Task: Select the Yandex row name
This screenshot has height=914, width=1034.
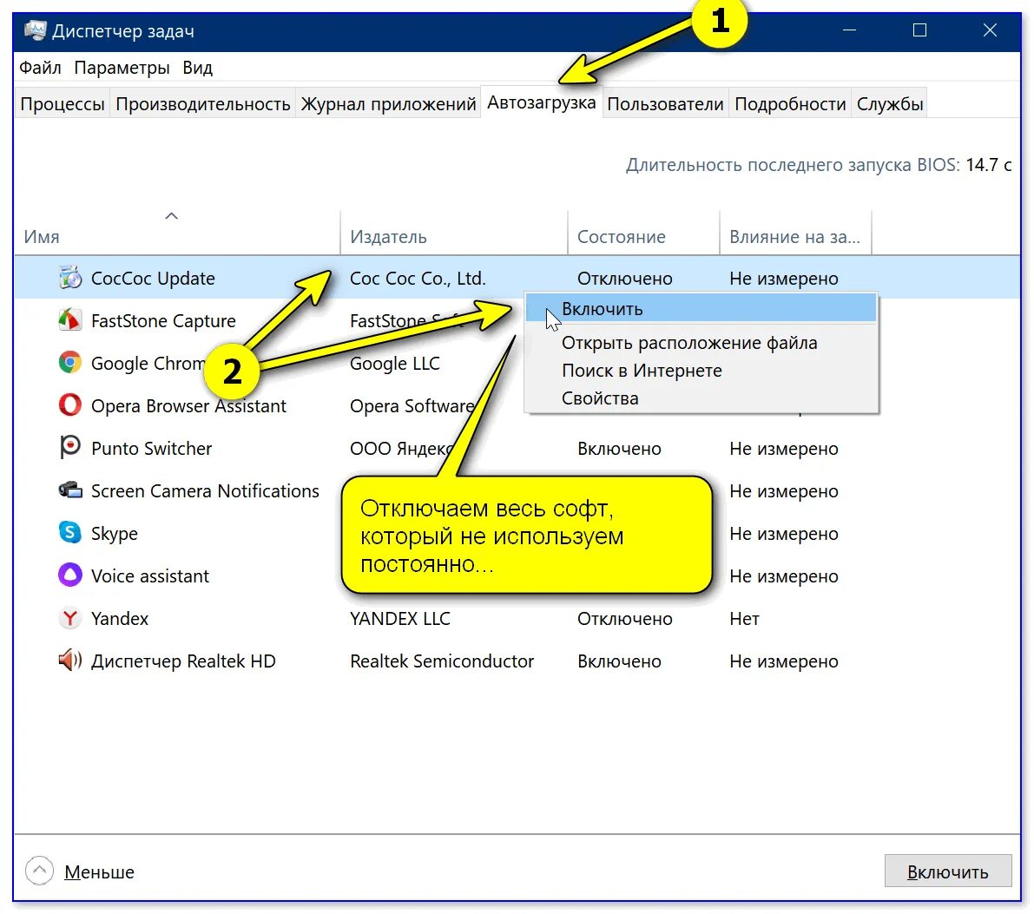Action: pos(119,619)
